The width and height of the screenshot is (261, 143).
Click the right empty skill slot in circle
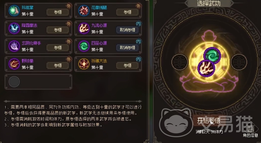[x=239, y=62]
